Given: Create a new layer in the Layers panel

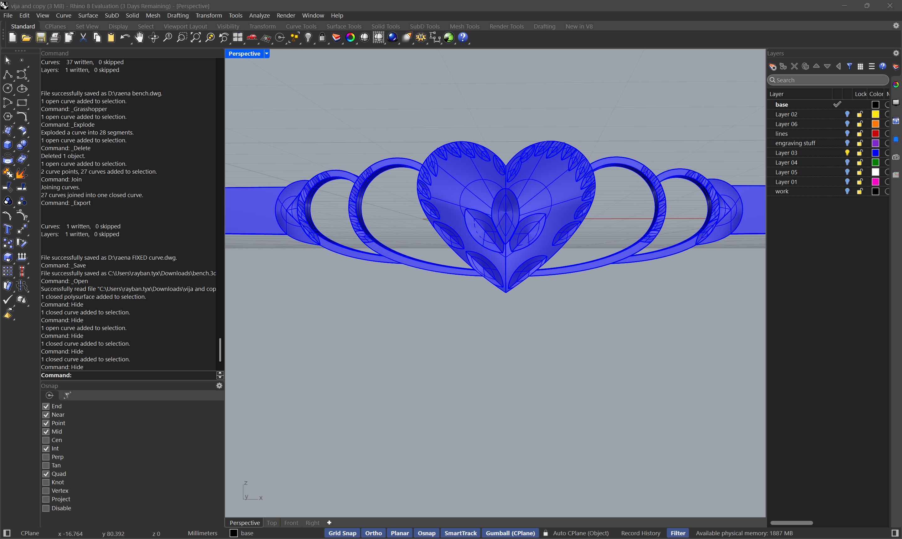Looking at the screenshot, I should pyautogui.click(x=772, y=66).
